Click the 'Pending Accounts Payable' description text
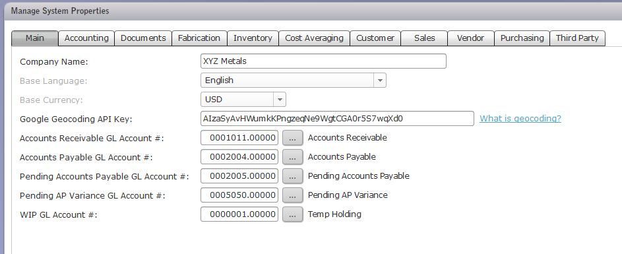The image size is (622, 254). tap(359, 175)
